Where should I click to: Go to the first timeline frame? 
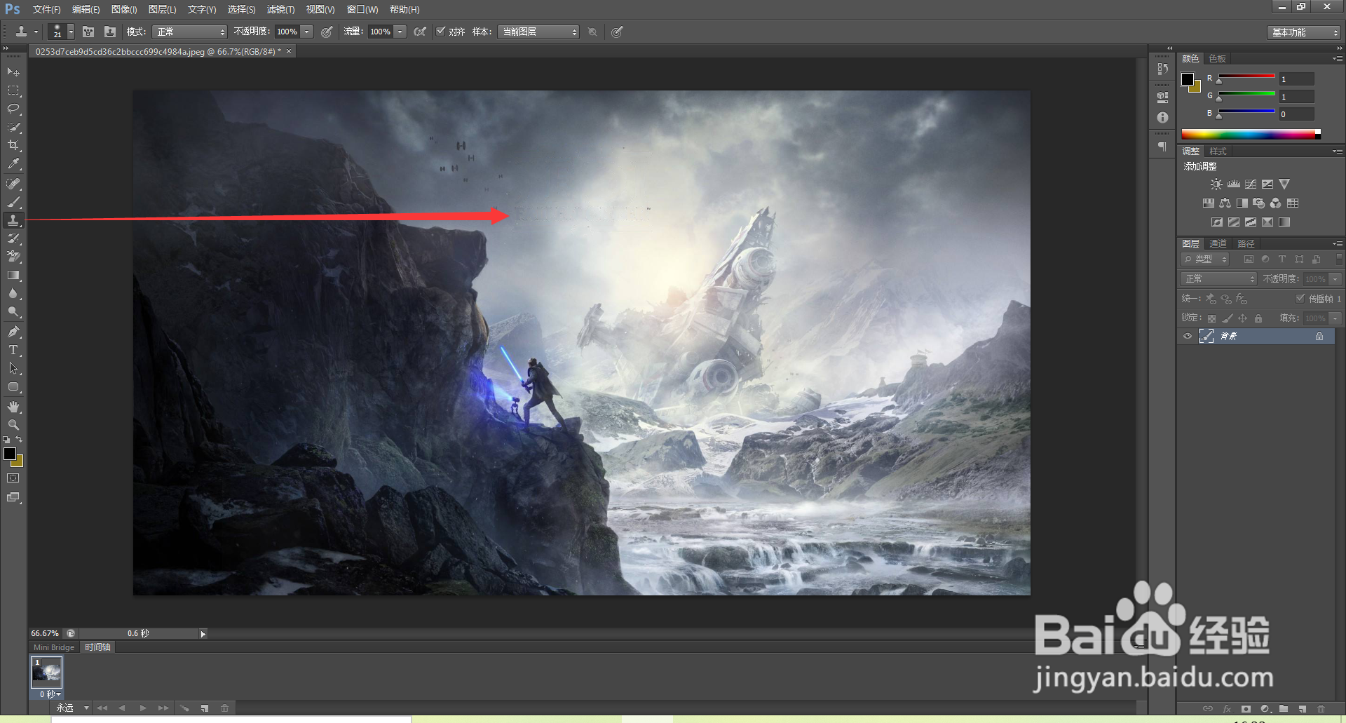click(x=102, y=708)
